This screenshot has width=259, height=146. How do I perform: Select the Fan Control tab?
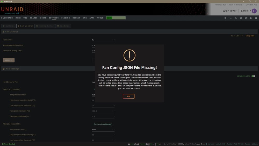pos(25,26)
